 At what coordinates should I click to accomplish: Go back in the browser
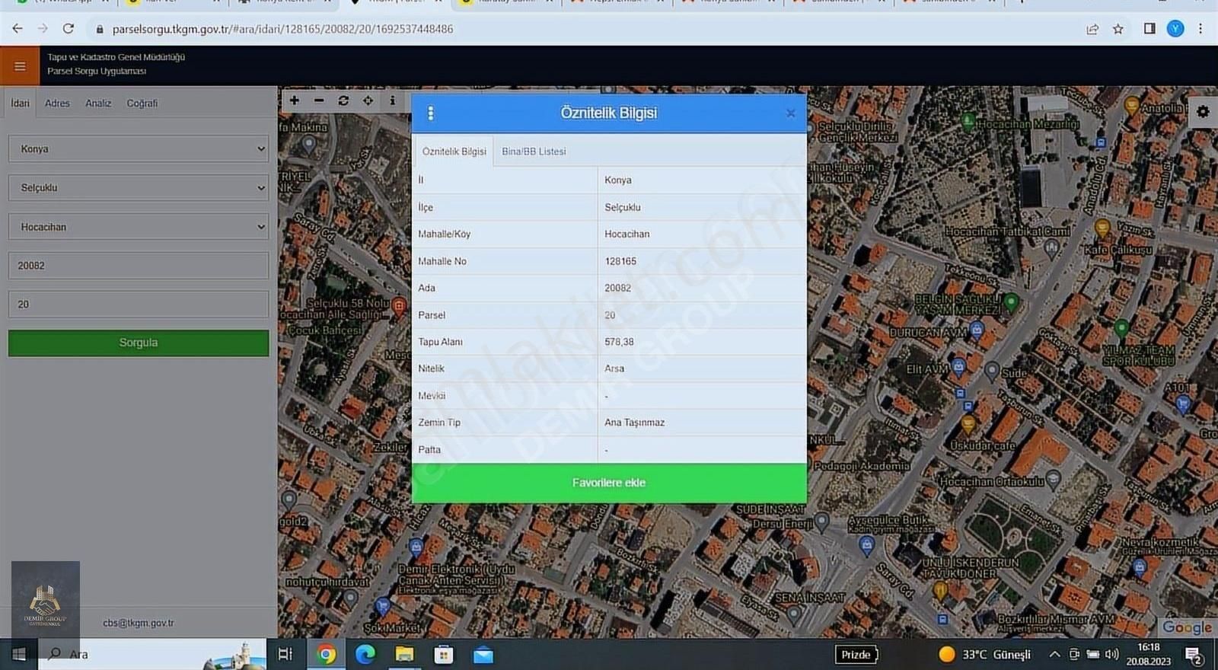coord(18,29)
